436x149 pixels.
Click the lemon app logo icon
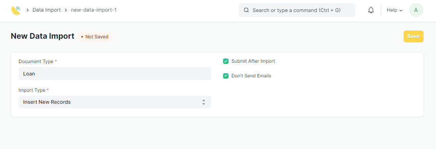click(16, 10)
